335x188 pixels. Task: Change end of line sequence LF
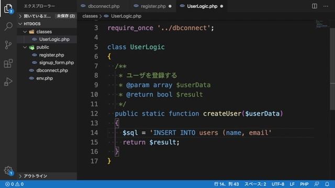click(292, 184)
